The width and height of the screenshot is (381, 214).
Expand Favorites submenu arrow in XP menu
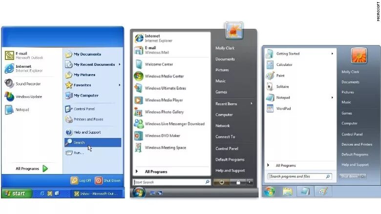click(120, 85)
